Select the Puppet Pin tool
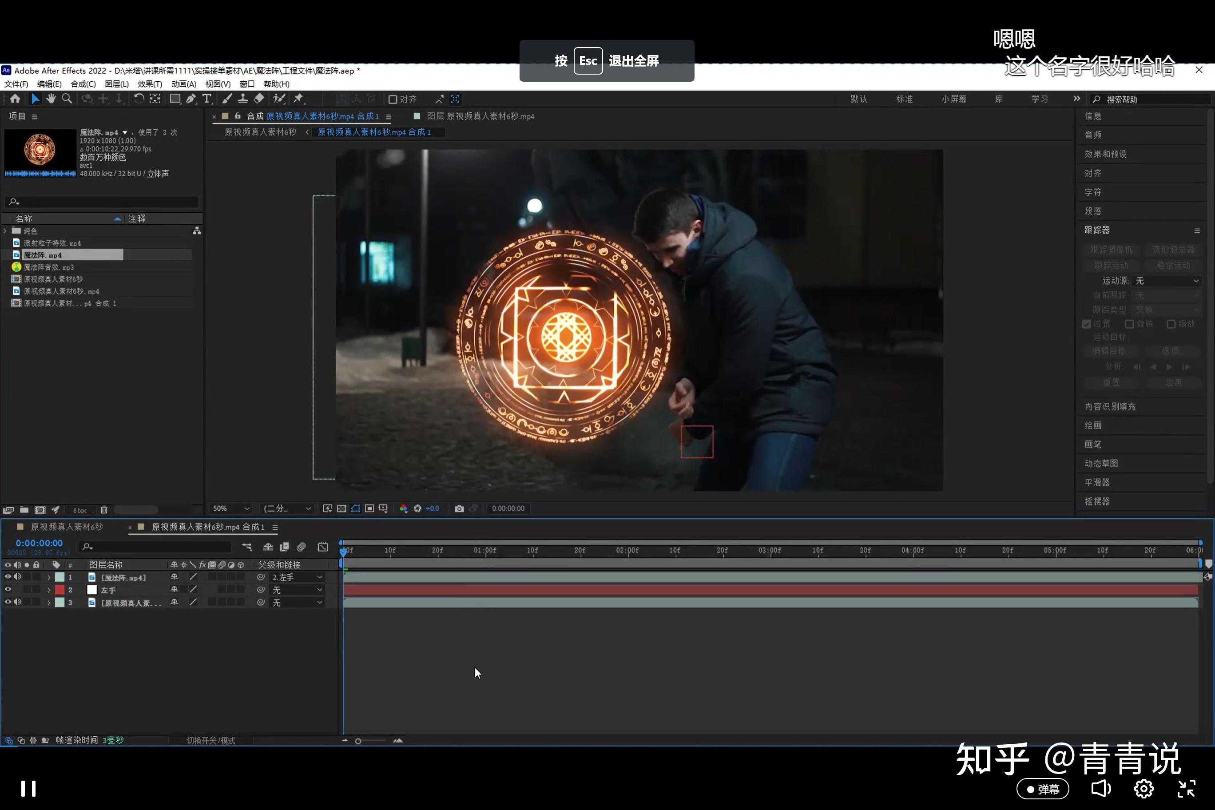This screenshot has width=1215, height=810. tap(298, 98)
